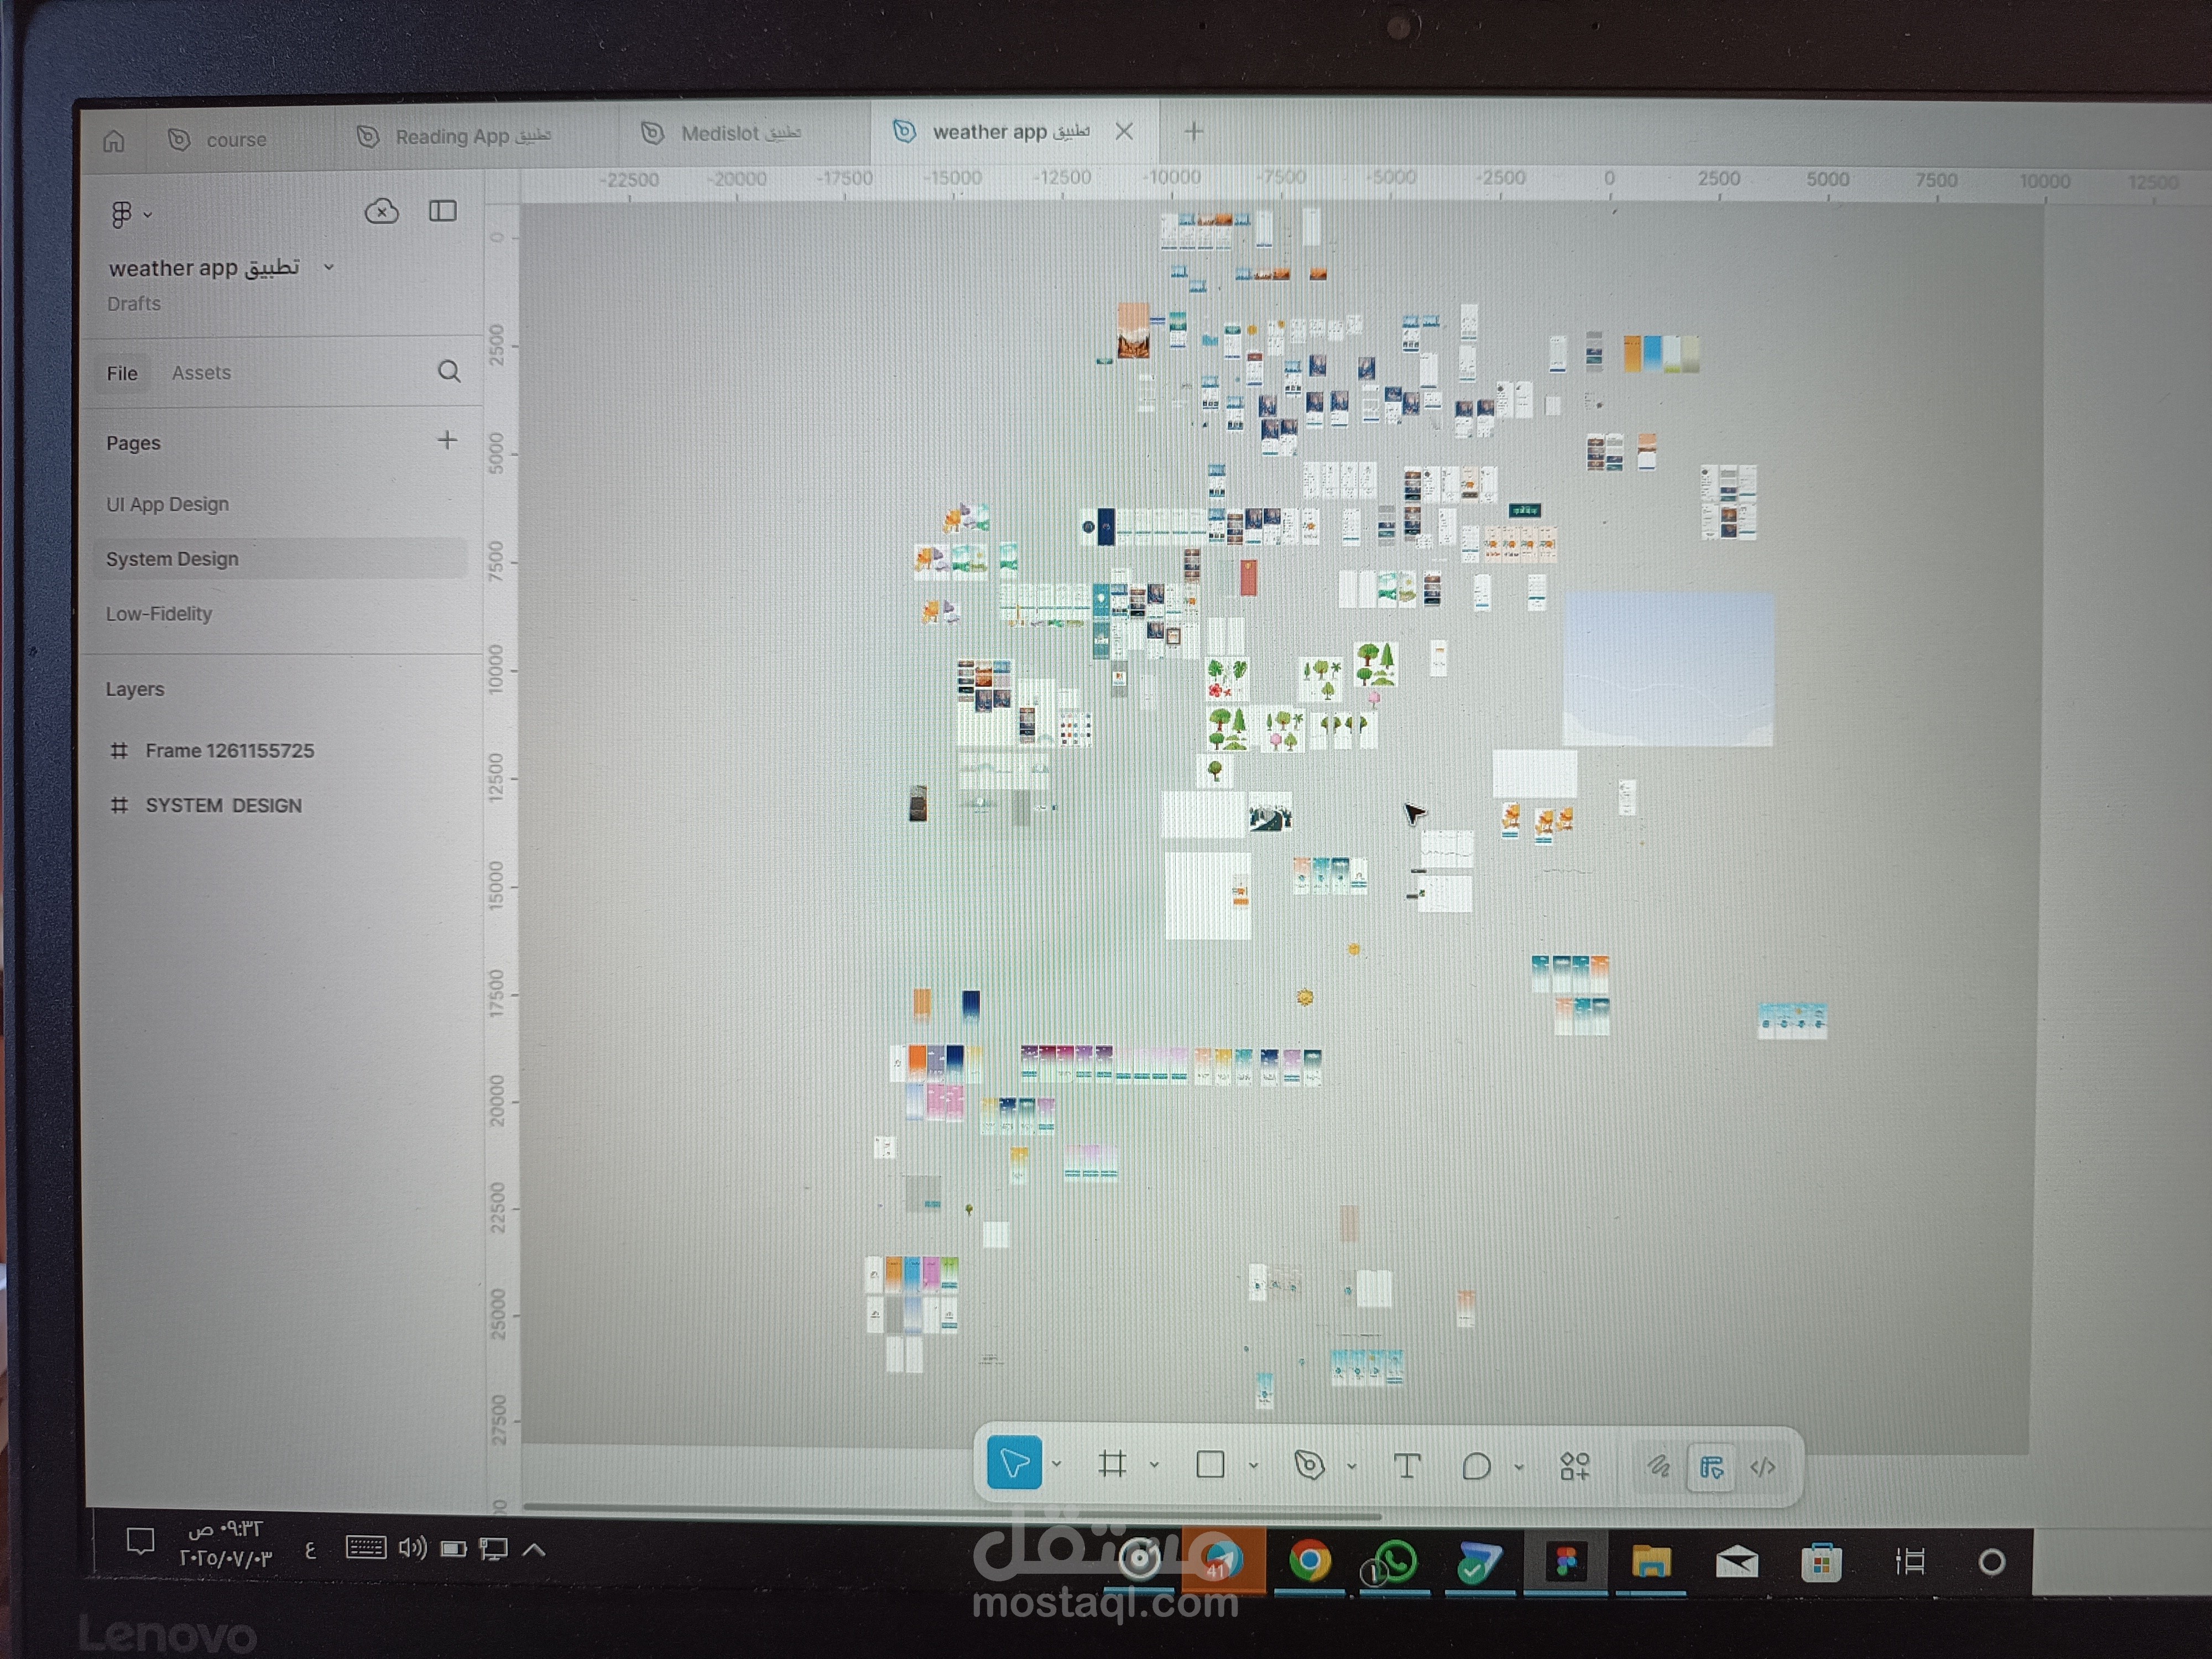
Task: Click the battery tray icon
Action: pos(454,1549)
